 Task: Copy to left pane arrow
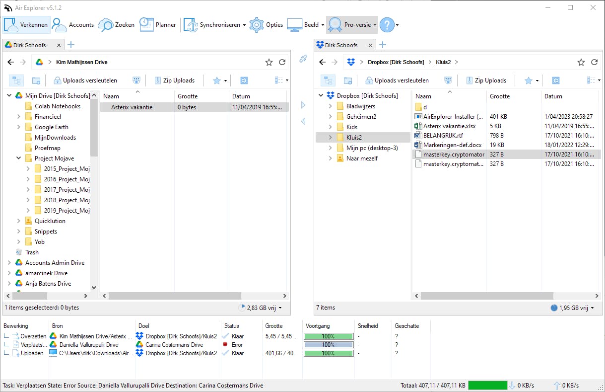303,121
